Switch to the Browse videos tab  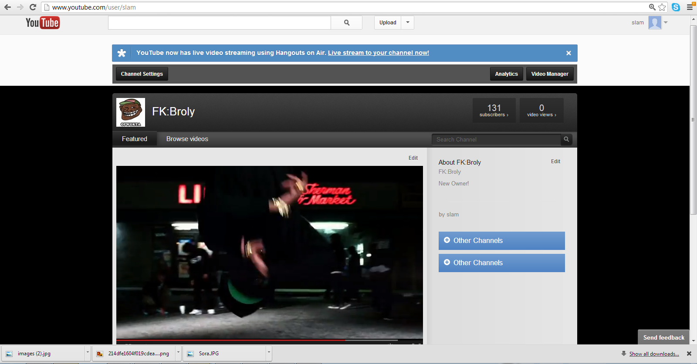tap(187, 139)
